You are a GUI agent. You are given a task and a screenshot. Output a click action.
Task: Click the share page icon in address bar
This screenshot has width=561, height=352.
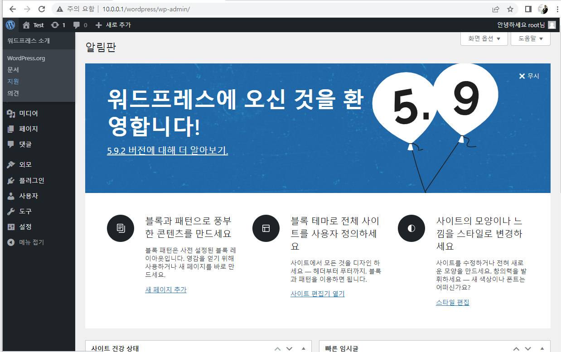[496, 9]
